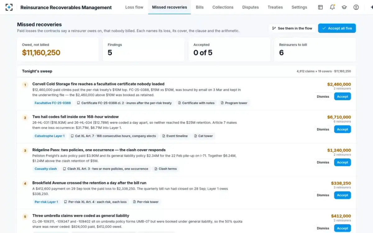Click the $1,240,000 recovery amount

(339, 150)
